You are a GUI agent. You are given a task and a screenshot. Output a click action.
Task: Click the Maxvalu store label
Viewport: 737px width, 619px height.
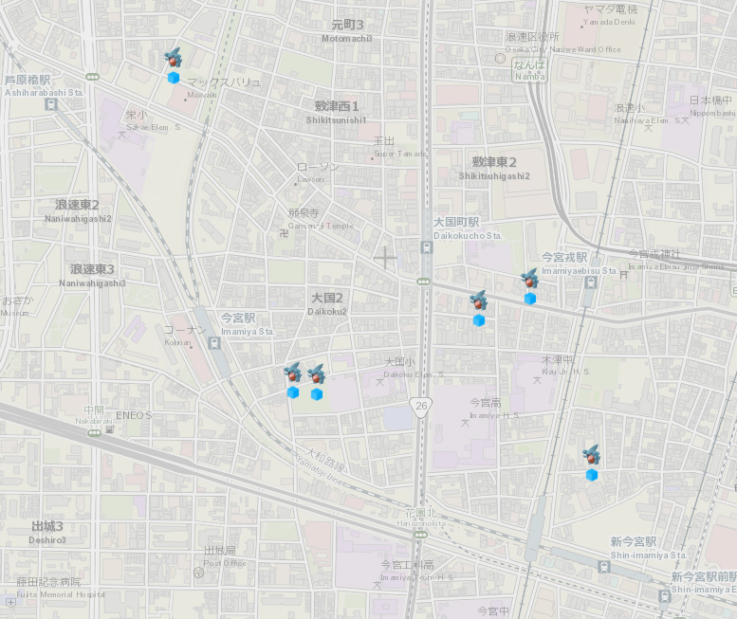[224, 88]
